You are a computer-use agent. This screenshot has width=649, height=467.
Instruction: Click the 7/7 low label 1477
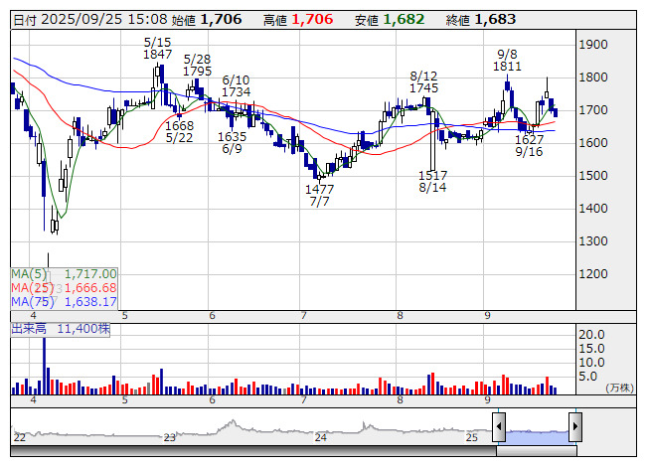(x=319, y=189)
